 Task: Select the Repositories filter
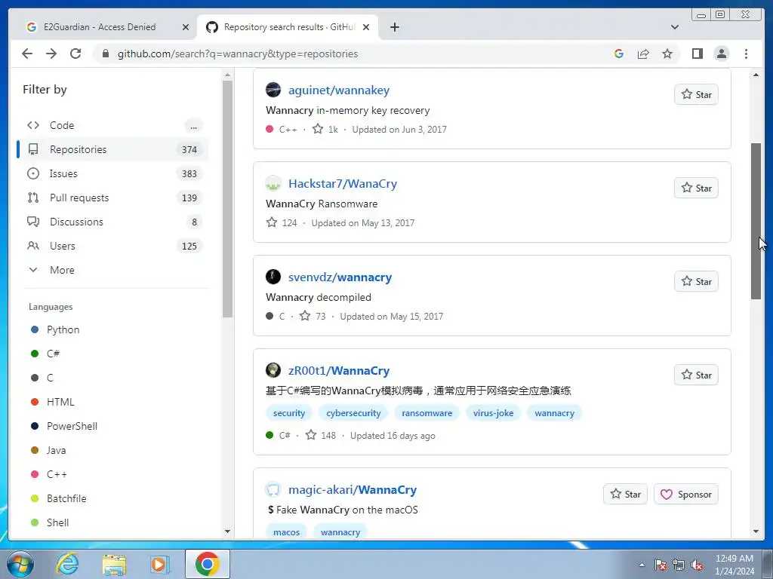pos(115,149)
